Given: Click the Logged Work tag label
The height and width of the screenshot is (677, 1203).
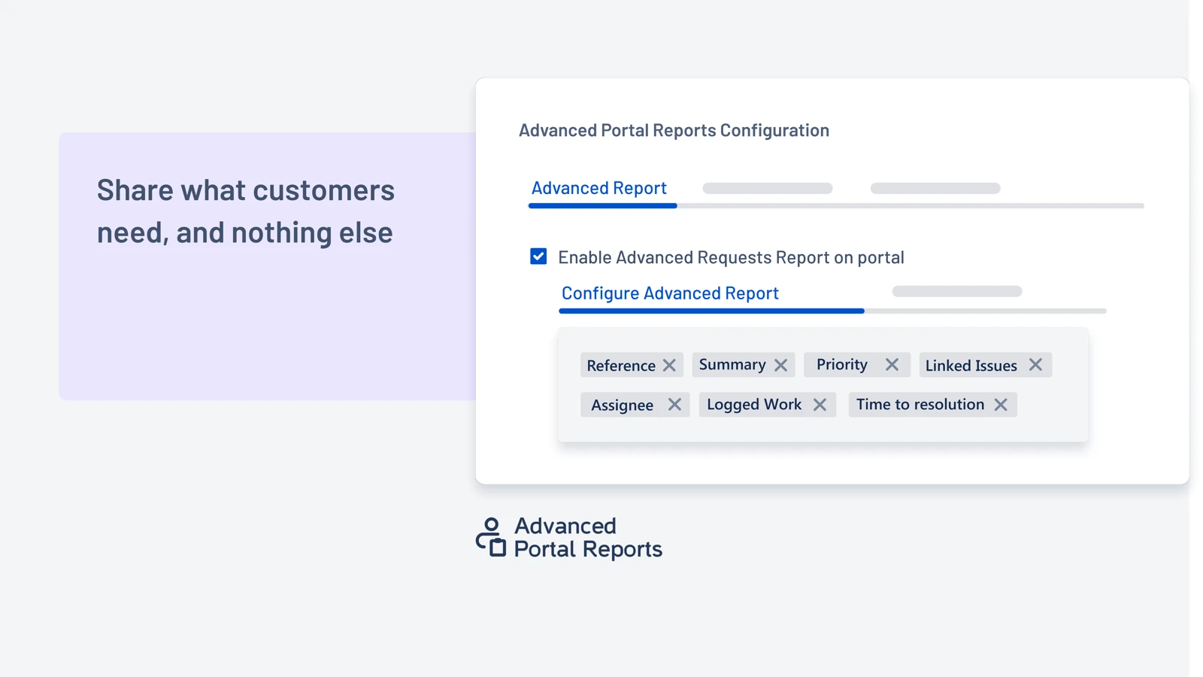Looking at the screenshot, I should click(x=754, y=405).
